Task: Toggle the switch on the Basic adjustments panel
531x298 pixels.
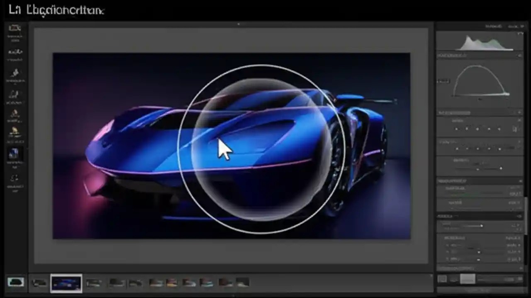Action: [519, 112]
